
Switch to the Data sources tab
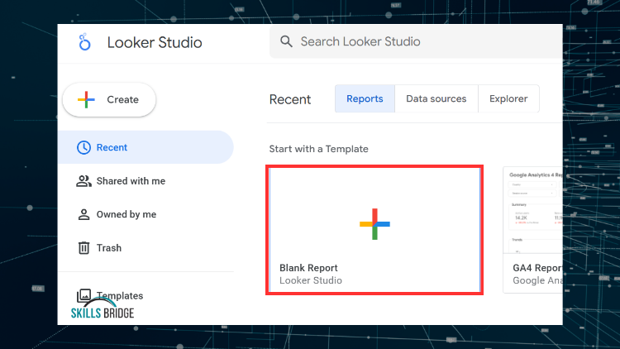tap(436, 98)
